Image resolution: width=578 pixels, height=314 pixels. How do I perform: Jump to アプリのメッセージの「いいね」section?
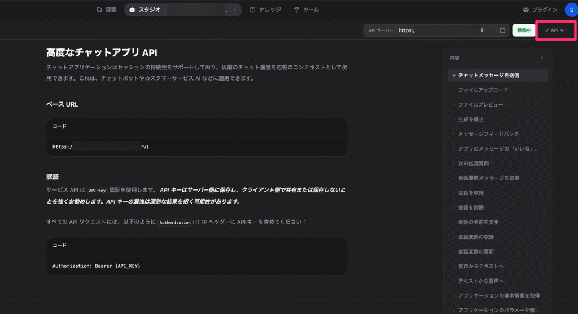498,149
